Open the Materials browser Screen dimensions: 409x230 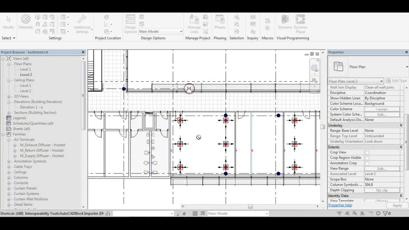26,22
